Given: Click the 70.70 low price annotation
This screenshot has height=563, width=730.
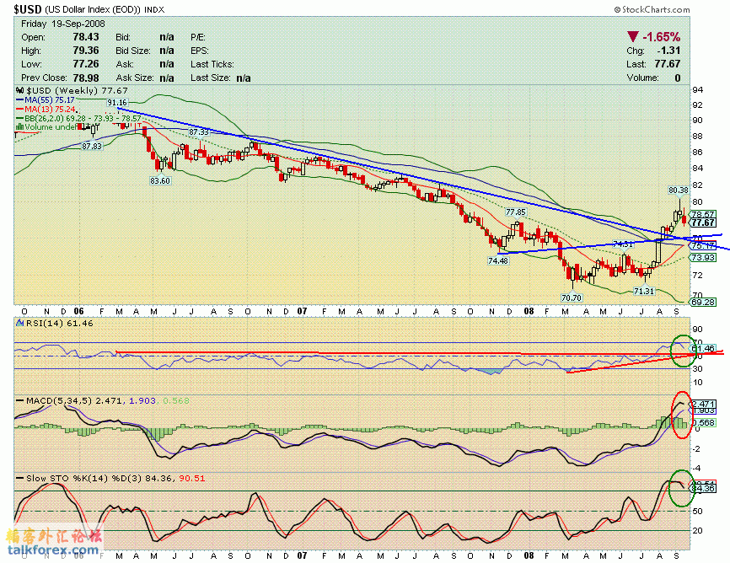Looking at the screenshot, I should coord(572,298).
